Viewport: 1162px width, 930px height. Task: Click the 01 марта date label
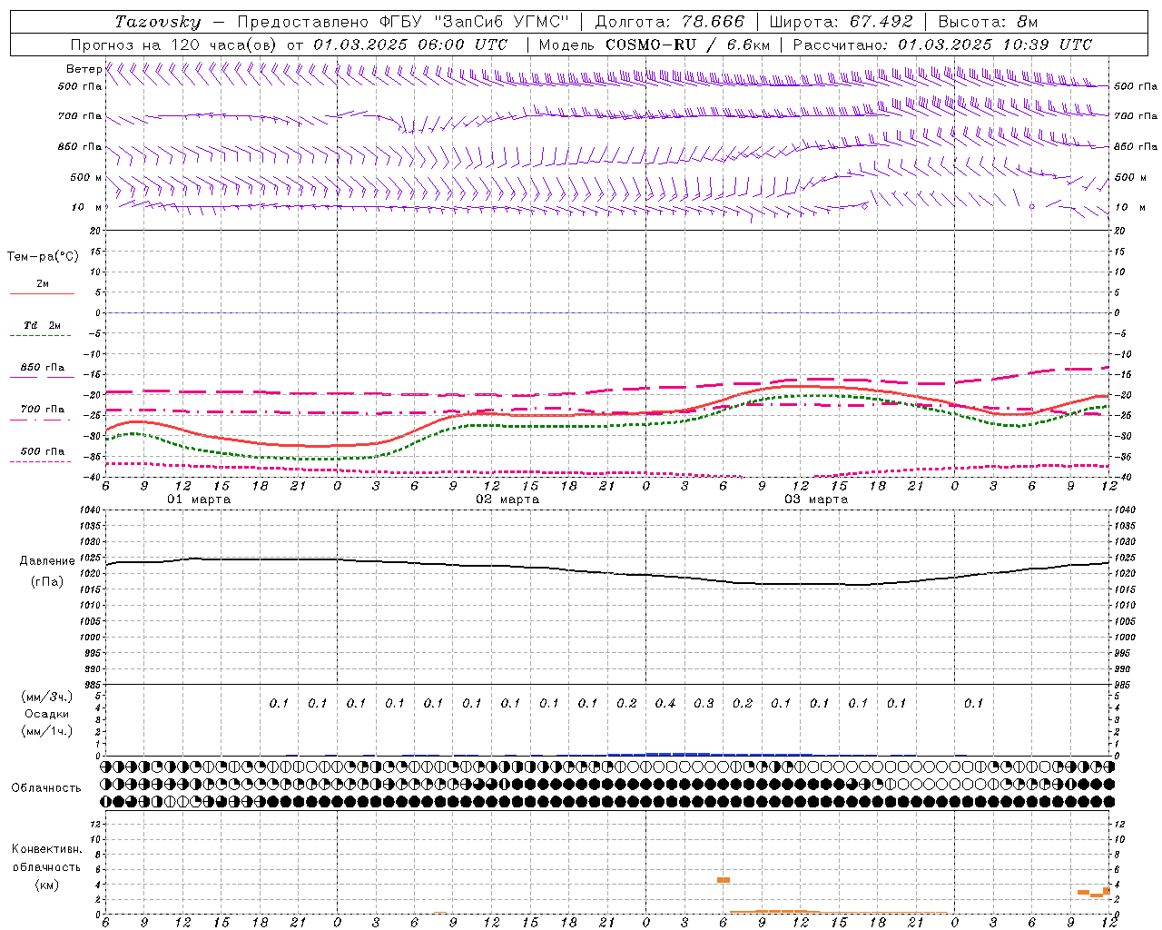click(x=200, y=500)
